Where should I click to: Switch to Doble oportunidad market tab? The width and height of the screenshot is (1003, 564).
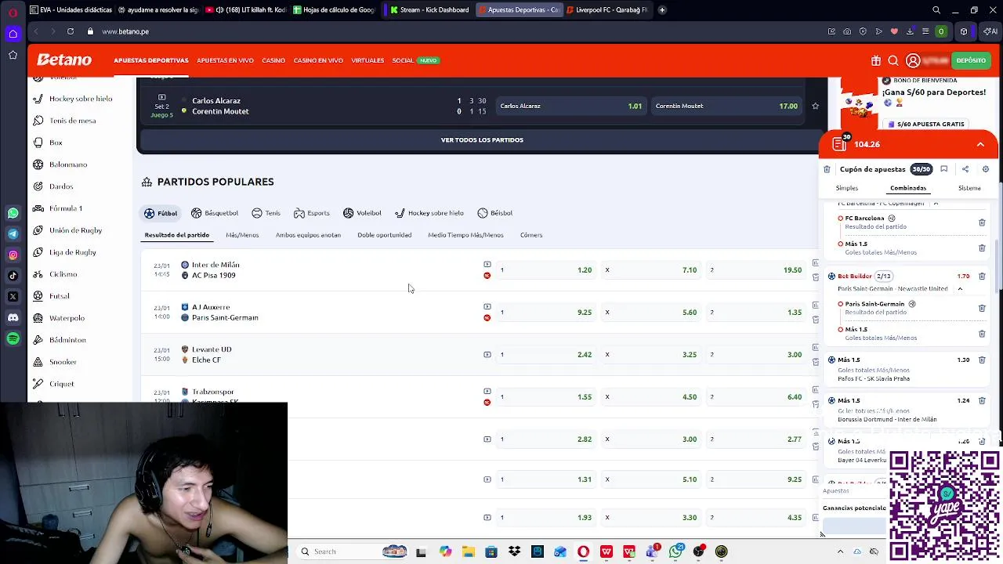(384, 235)
